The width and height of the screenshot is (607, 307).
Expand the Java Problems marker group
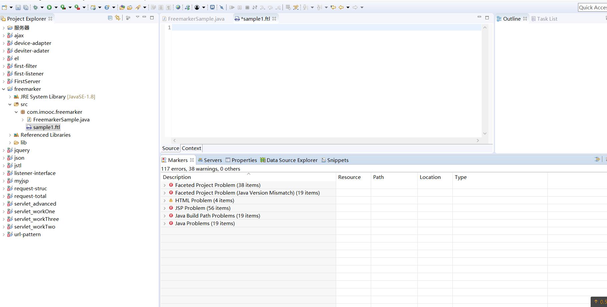coord(165,224)
